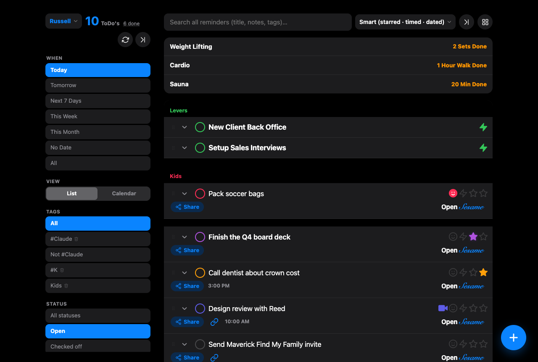Viewport: 538px width, 362px height.
Task: Share the Finish the Q4 board deck task
Action: click(x=187, y=250)
